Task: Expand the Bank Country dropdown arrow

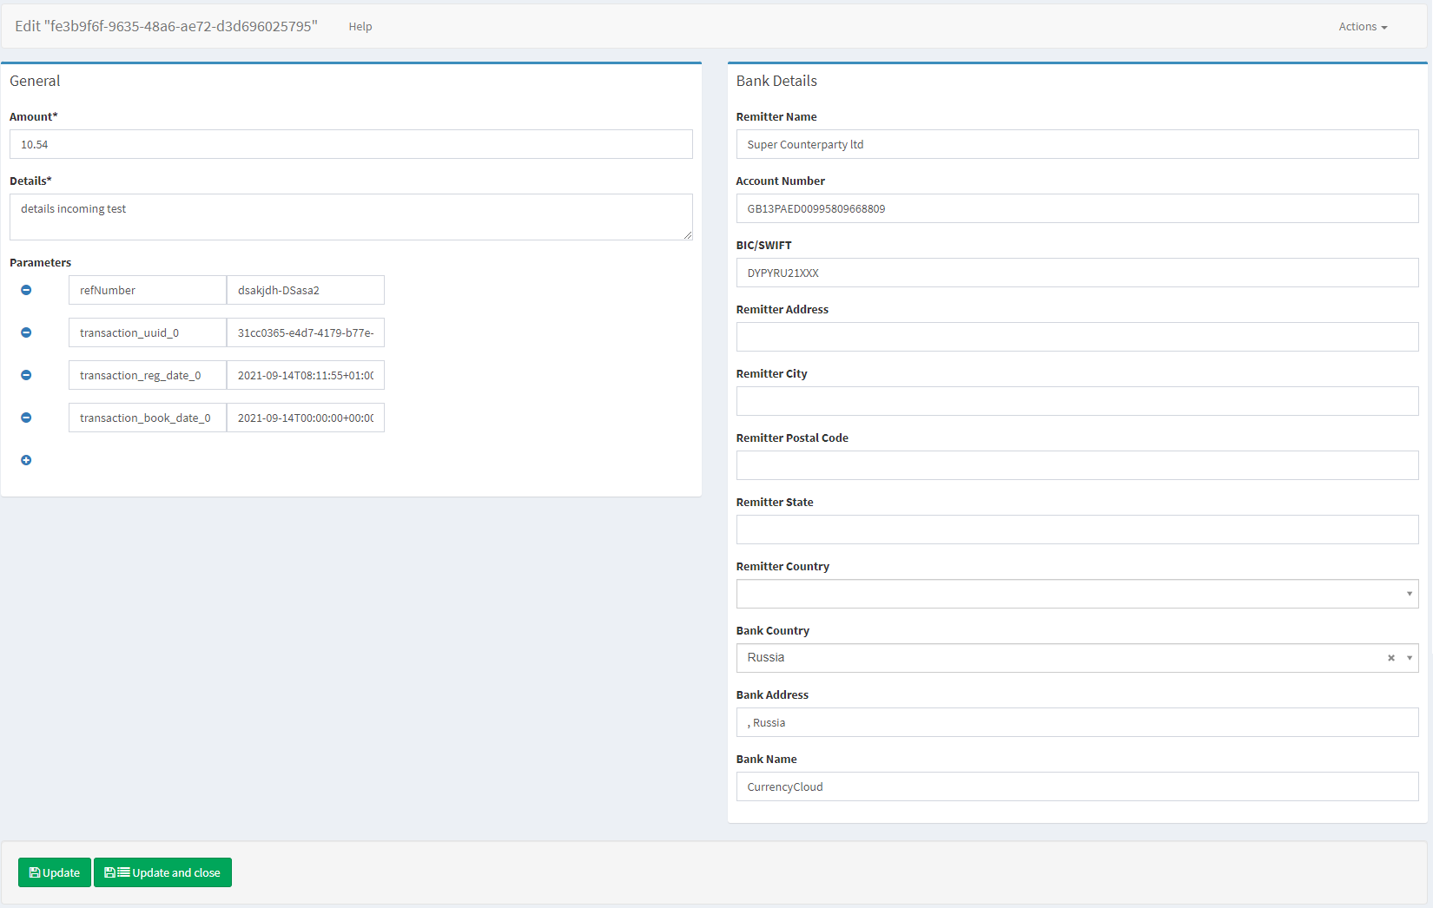Action: pos(1409,658)
